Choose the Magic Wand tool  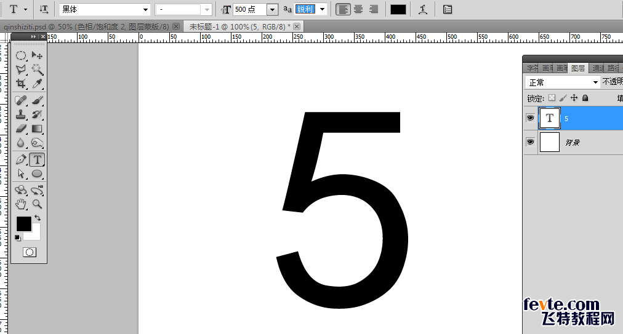pos(37,69)
